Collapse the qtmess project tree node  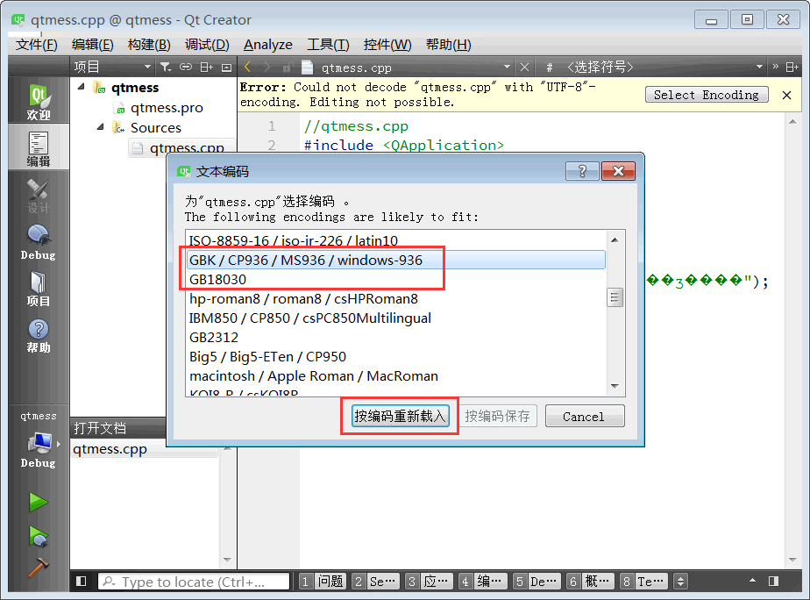[x=82, y=87]
